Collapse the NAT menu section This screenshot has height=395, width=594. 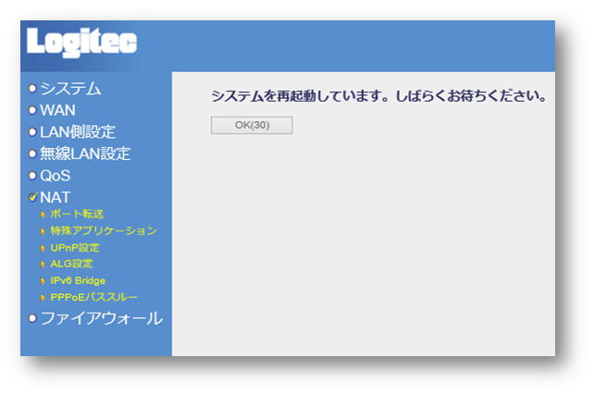tap(56, 197)
